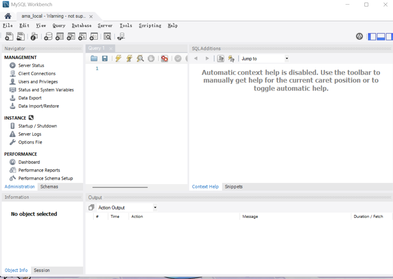Open script file folder icon in query editor
Screen dimensions: 393x279
click(94, 58)
